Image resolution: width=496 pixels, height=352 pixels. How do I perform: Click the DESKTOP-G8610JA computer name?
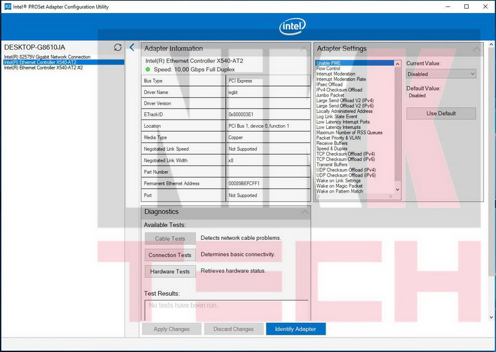[x=35, y=48]
